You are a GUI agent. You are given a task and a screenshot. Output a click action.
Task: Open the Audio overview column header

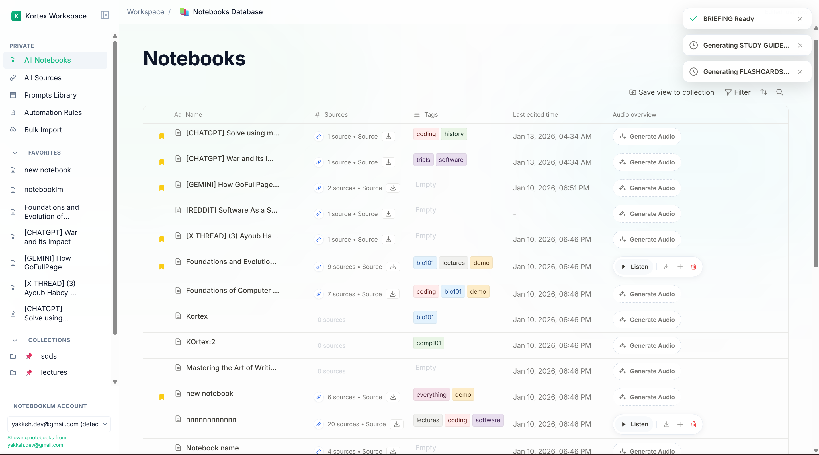click(698, 114)
